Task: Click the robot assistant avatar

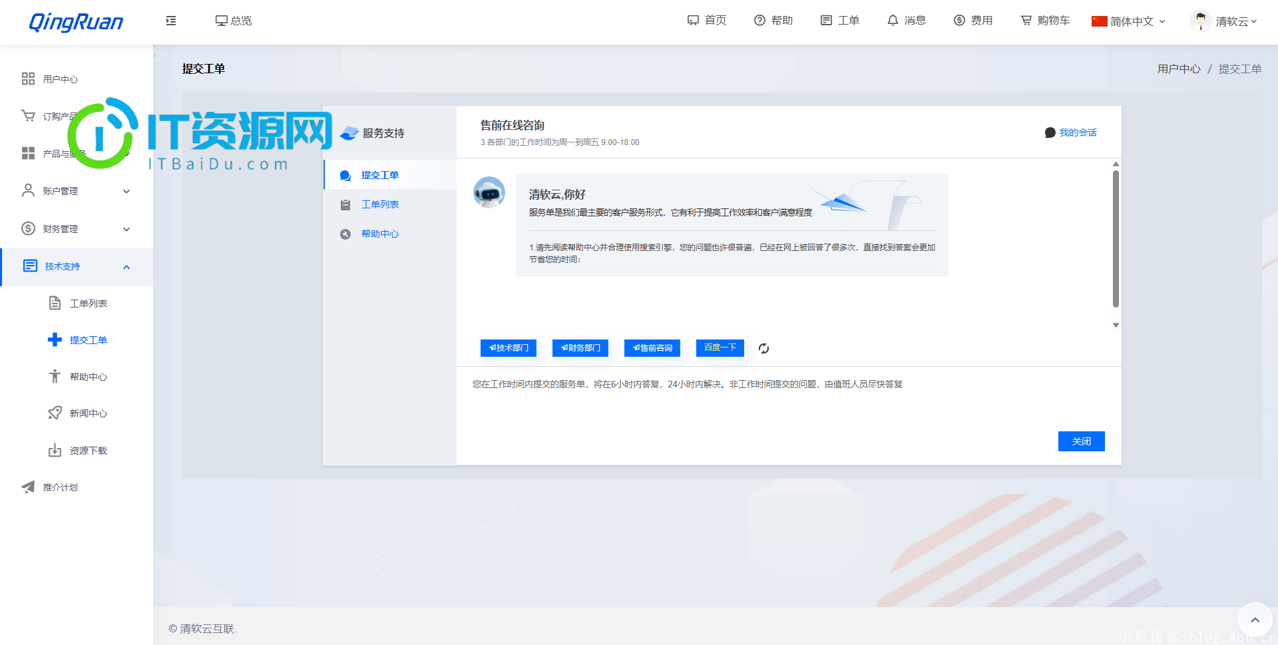Action: pos(489,192)
